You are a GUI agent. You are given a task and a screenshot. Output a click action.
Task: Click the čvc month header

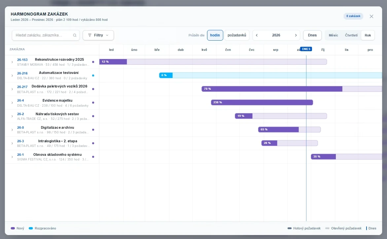(252, 50)
